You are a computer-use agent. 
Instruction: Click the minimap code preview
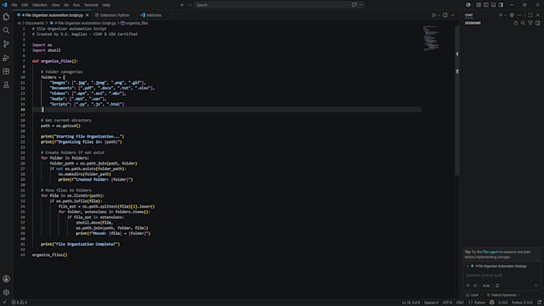point(431,38)
